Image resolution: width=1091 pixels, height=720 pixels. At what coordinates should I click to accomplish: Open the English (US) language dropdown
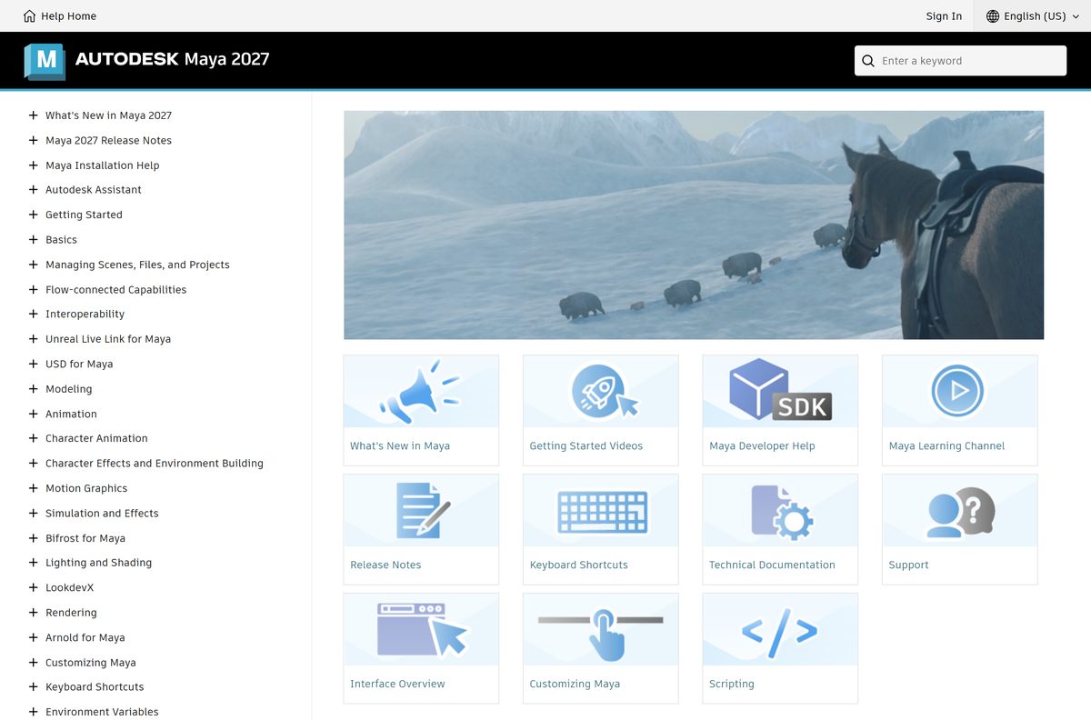click(x=1032, y=16)
